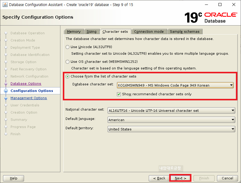This screenshot has width=241, height=183.
Task: Open the National character set dropdown
Action: coord(171,111)
